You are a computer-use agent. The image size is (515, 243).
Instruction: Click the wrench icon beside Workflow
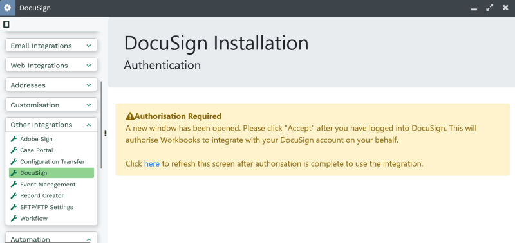[14, 218]
